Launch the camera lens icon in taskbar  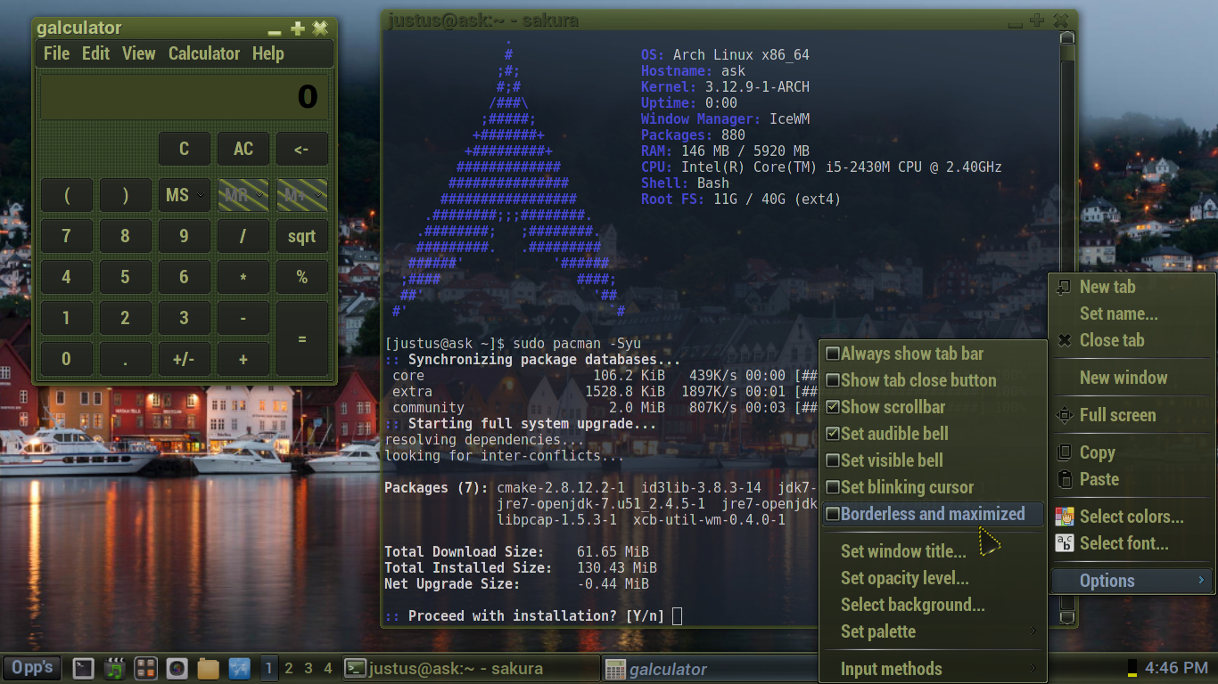[x=177, y=668]
